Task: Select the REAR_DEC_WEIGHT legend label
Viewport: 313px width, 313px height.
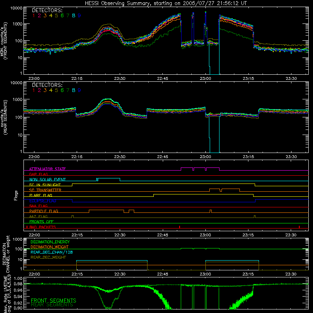Action: click(x=48, y=257)
